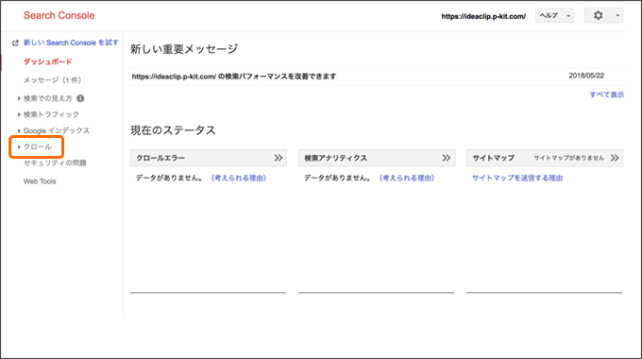Viewport: 642px width, 359px height.
Task: Click the サイトマップ panel header
Action: tap(545, 158)
